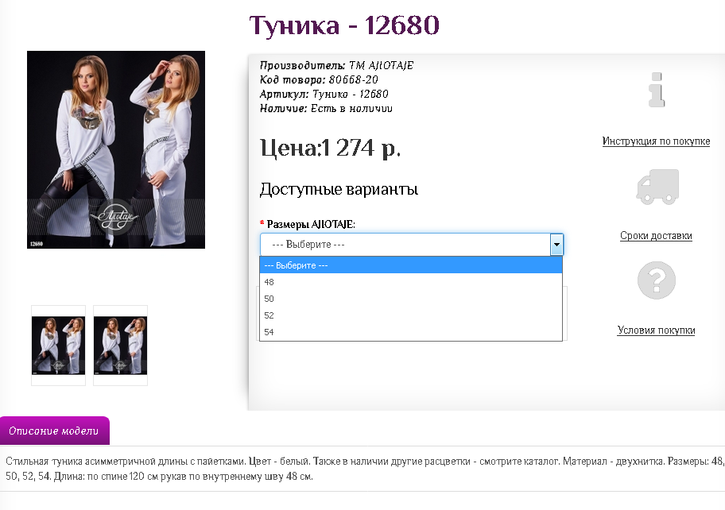The width and height of the screenshot is (725, 510).
Task: Click the price text Цена:1 274 р.
Action: (330, 149)
